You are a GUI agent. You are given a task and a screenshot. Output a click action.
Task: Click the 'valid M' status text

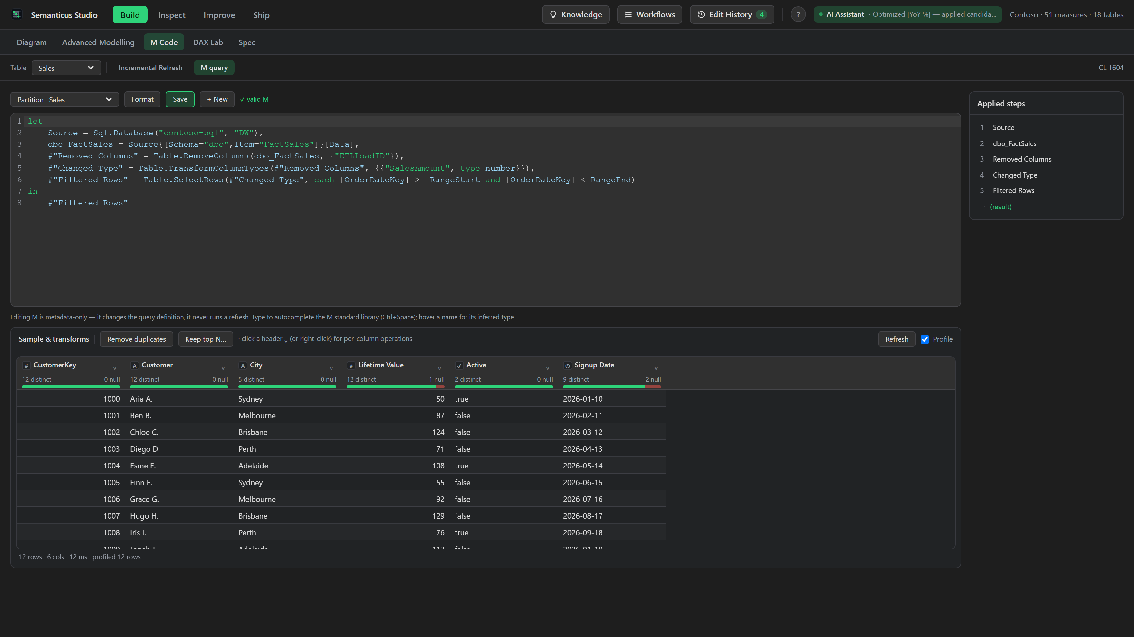click(254, 99)
